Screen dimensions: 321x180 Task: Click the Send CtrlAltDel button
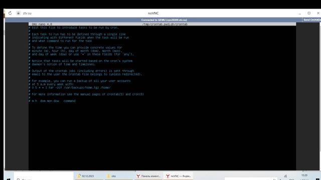(x=312, y=20)
